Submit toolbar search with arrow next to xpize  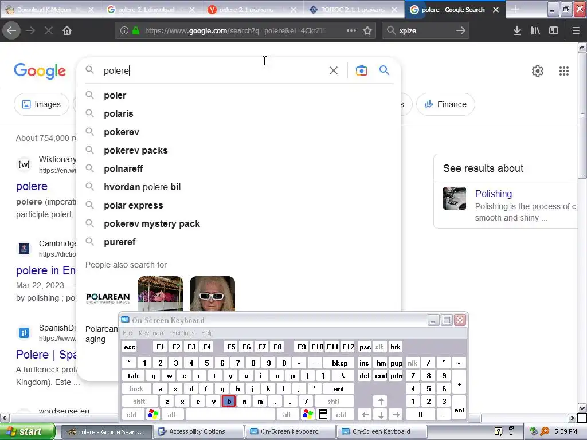(461, 30)
